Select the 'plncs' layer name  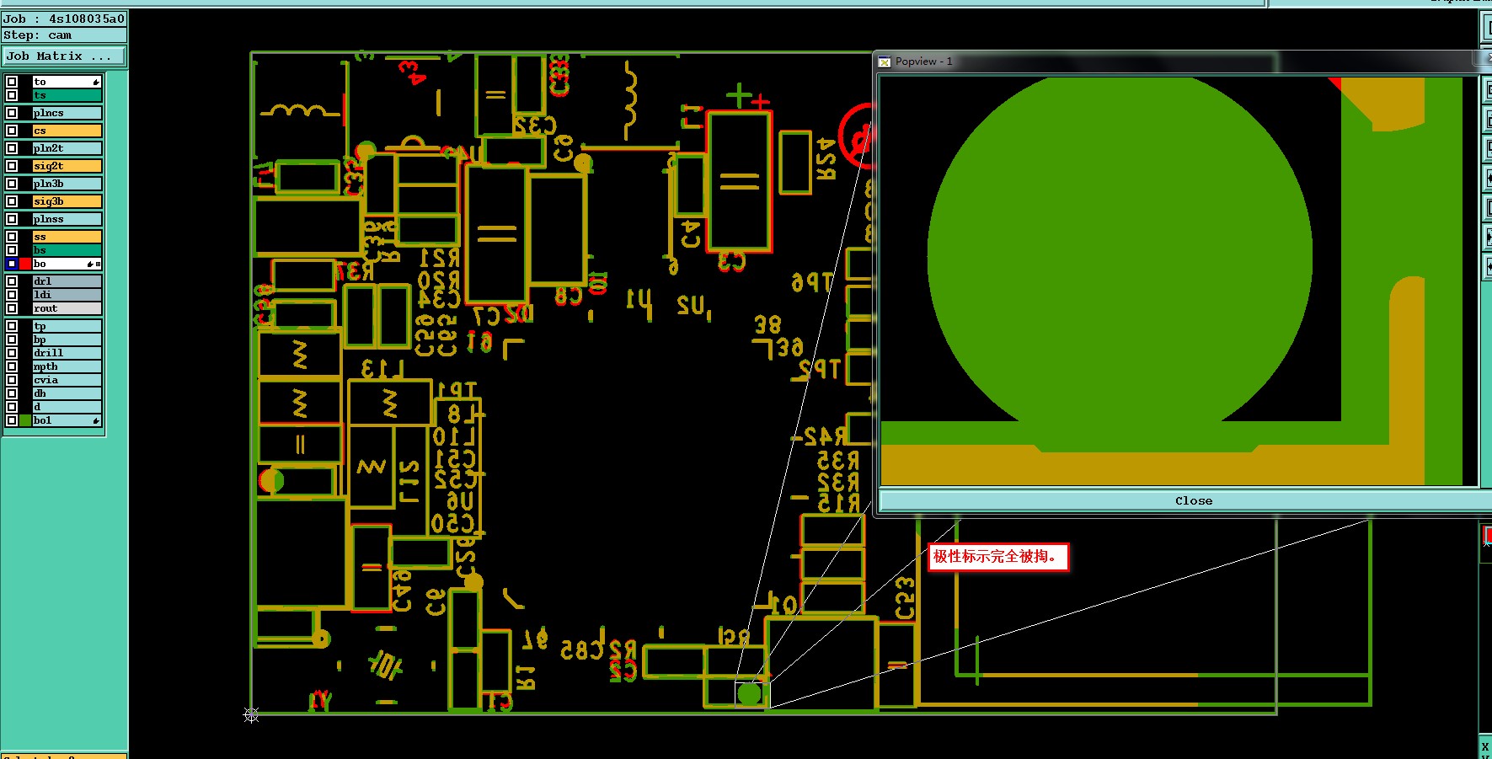point(67,113)
